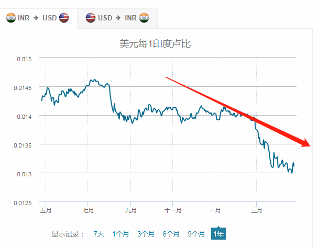
Task: Switch chart to 9个月 range
Action: 196,234
